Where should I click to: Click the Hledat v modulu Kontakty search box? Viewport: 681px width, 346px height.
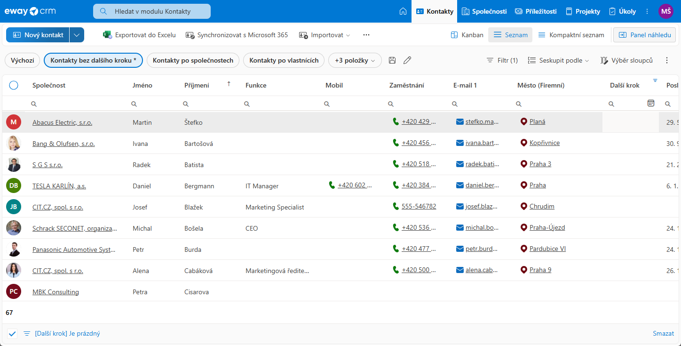(x=152, y=11)
